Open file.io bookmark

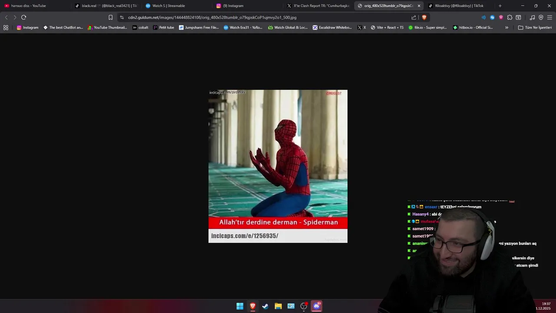[x=427, y=27]
